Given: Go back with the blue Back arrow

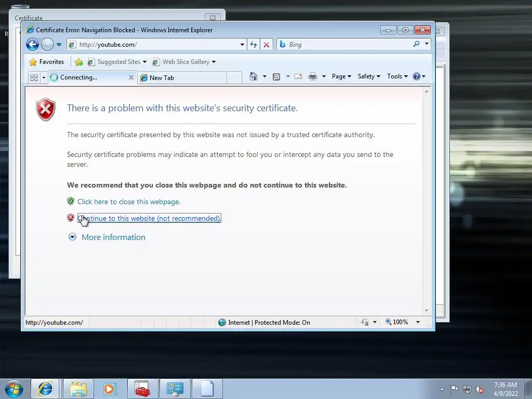Looking at the screenshot, I should (33, 45).
